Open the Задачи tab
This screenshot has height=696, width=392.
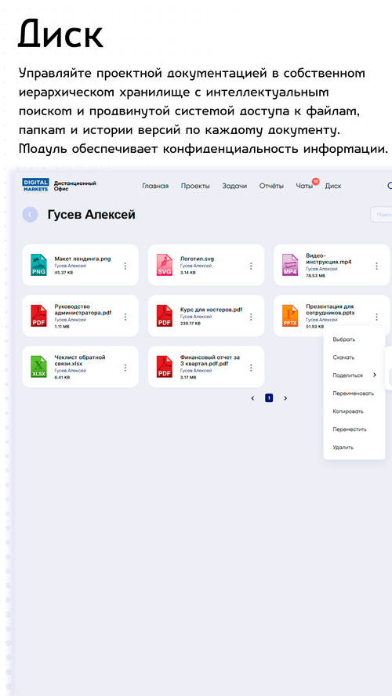[x=234, y=186]
